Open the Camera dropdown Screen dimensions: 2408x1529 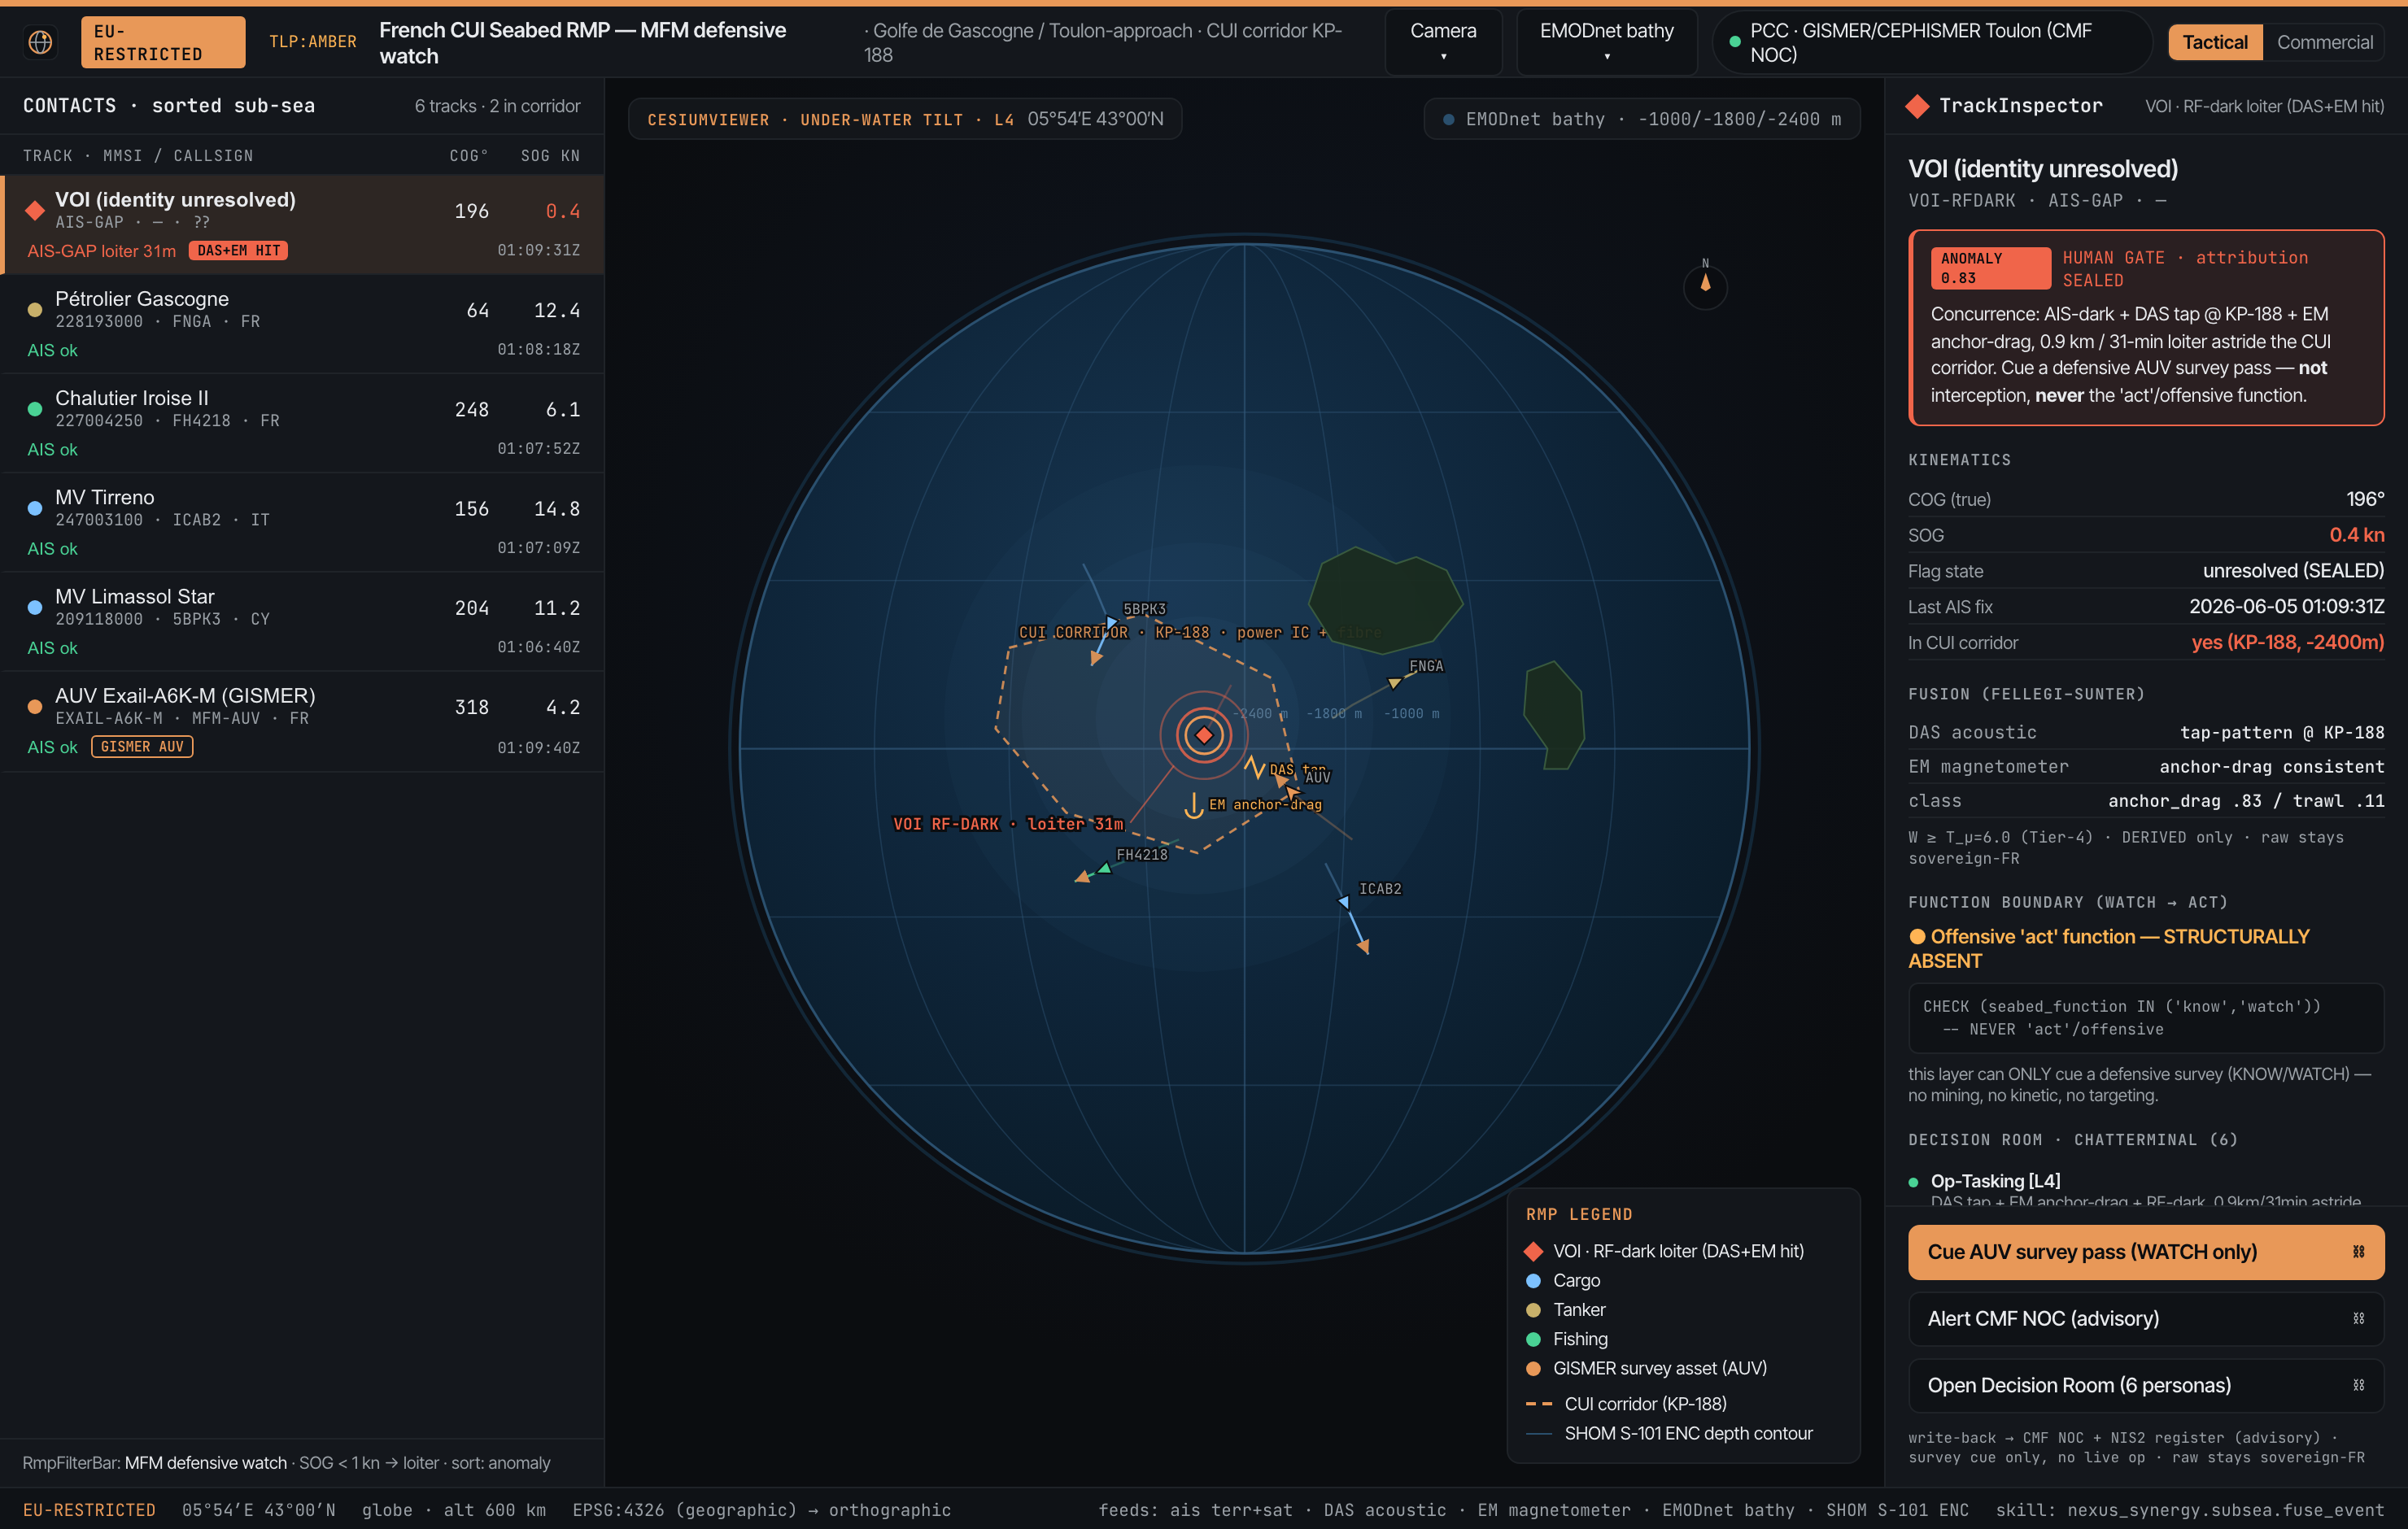coord(1443,42)
